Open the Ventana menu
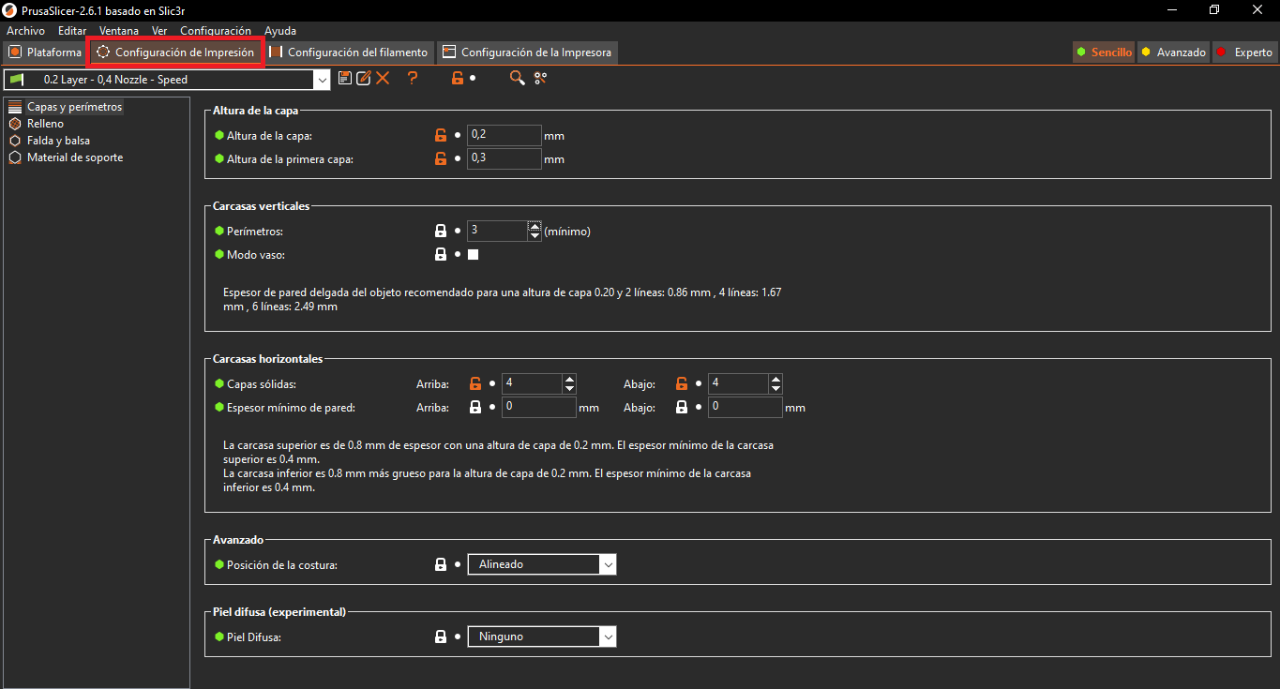1280x689 pixels. 119,31
